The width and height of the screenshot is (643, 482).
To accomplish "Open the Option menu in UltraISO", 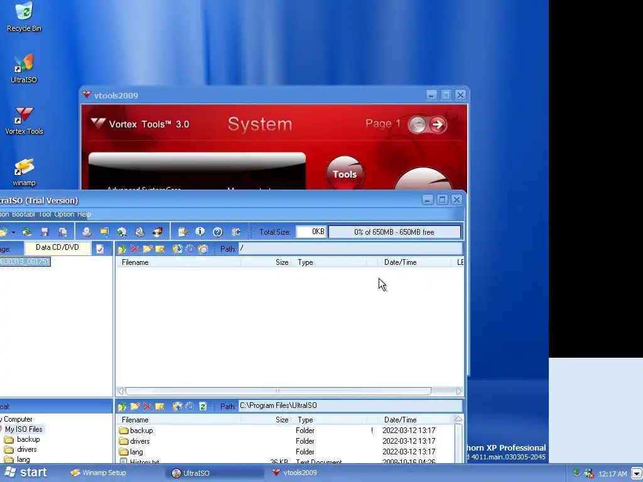I will (65, 214).
